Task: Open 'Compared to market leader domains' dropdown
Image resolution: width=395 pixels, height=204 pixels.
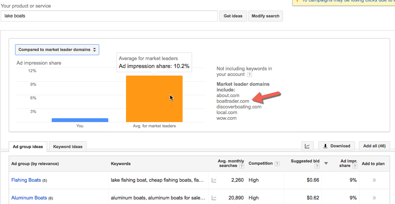Action: 57,49
